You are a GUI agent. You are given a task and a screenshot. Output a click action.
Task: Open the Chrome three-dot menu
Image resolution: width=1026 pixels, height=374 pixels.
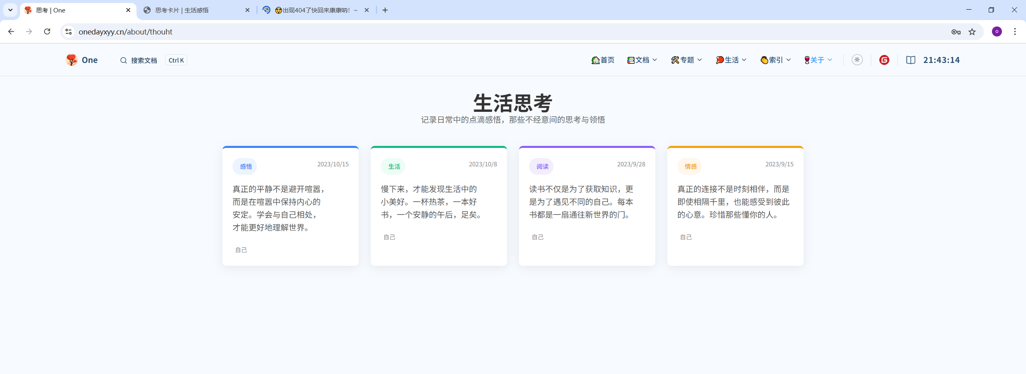(1015, 32)
